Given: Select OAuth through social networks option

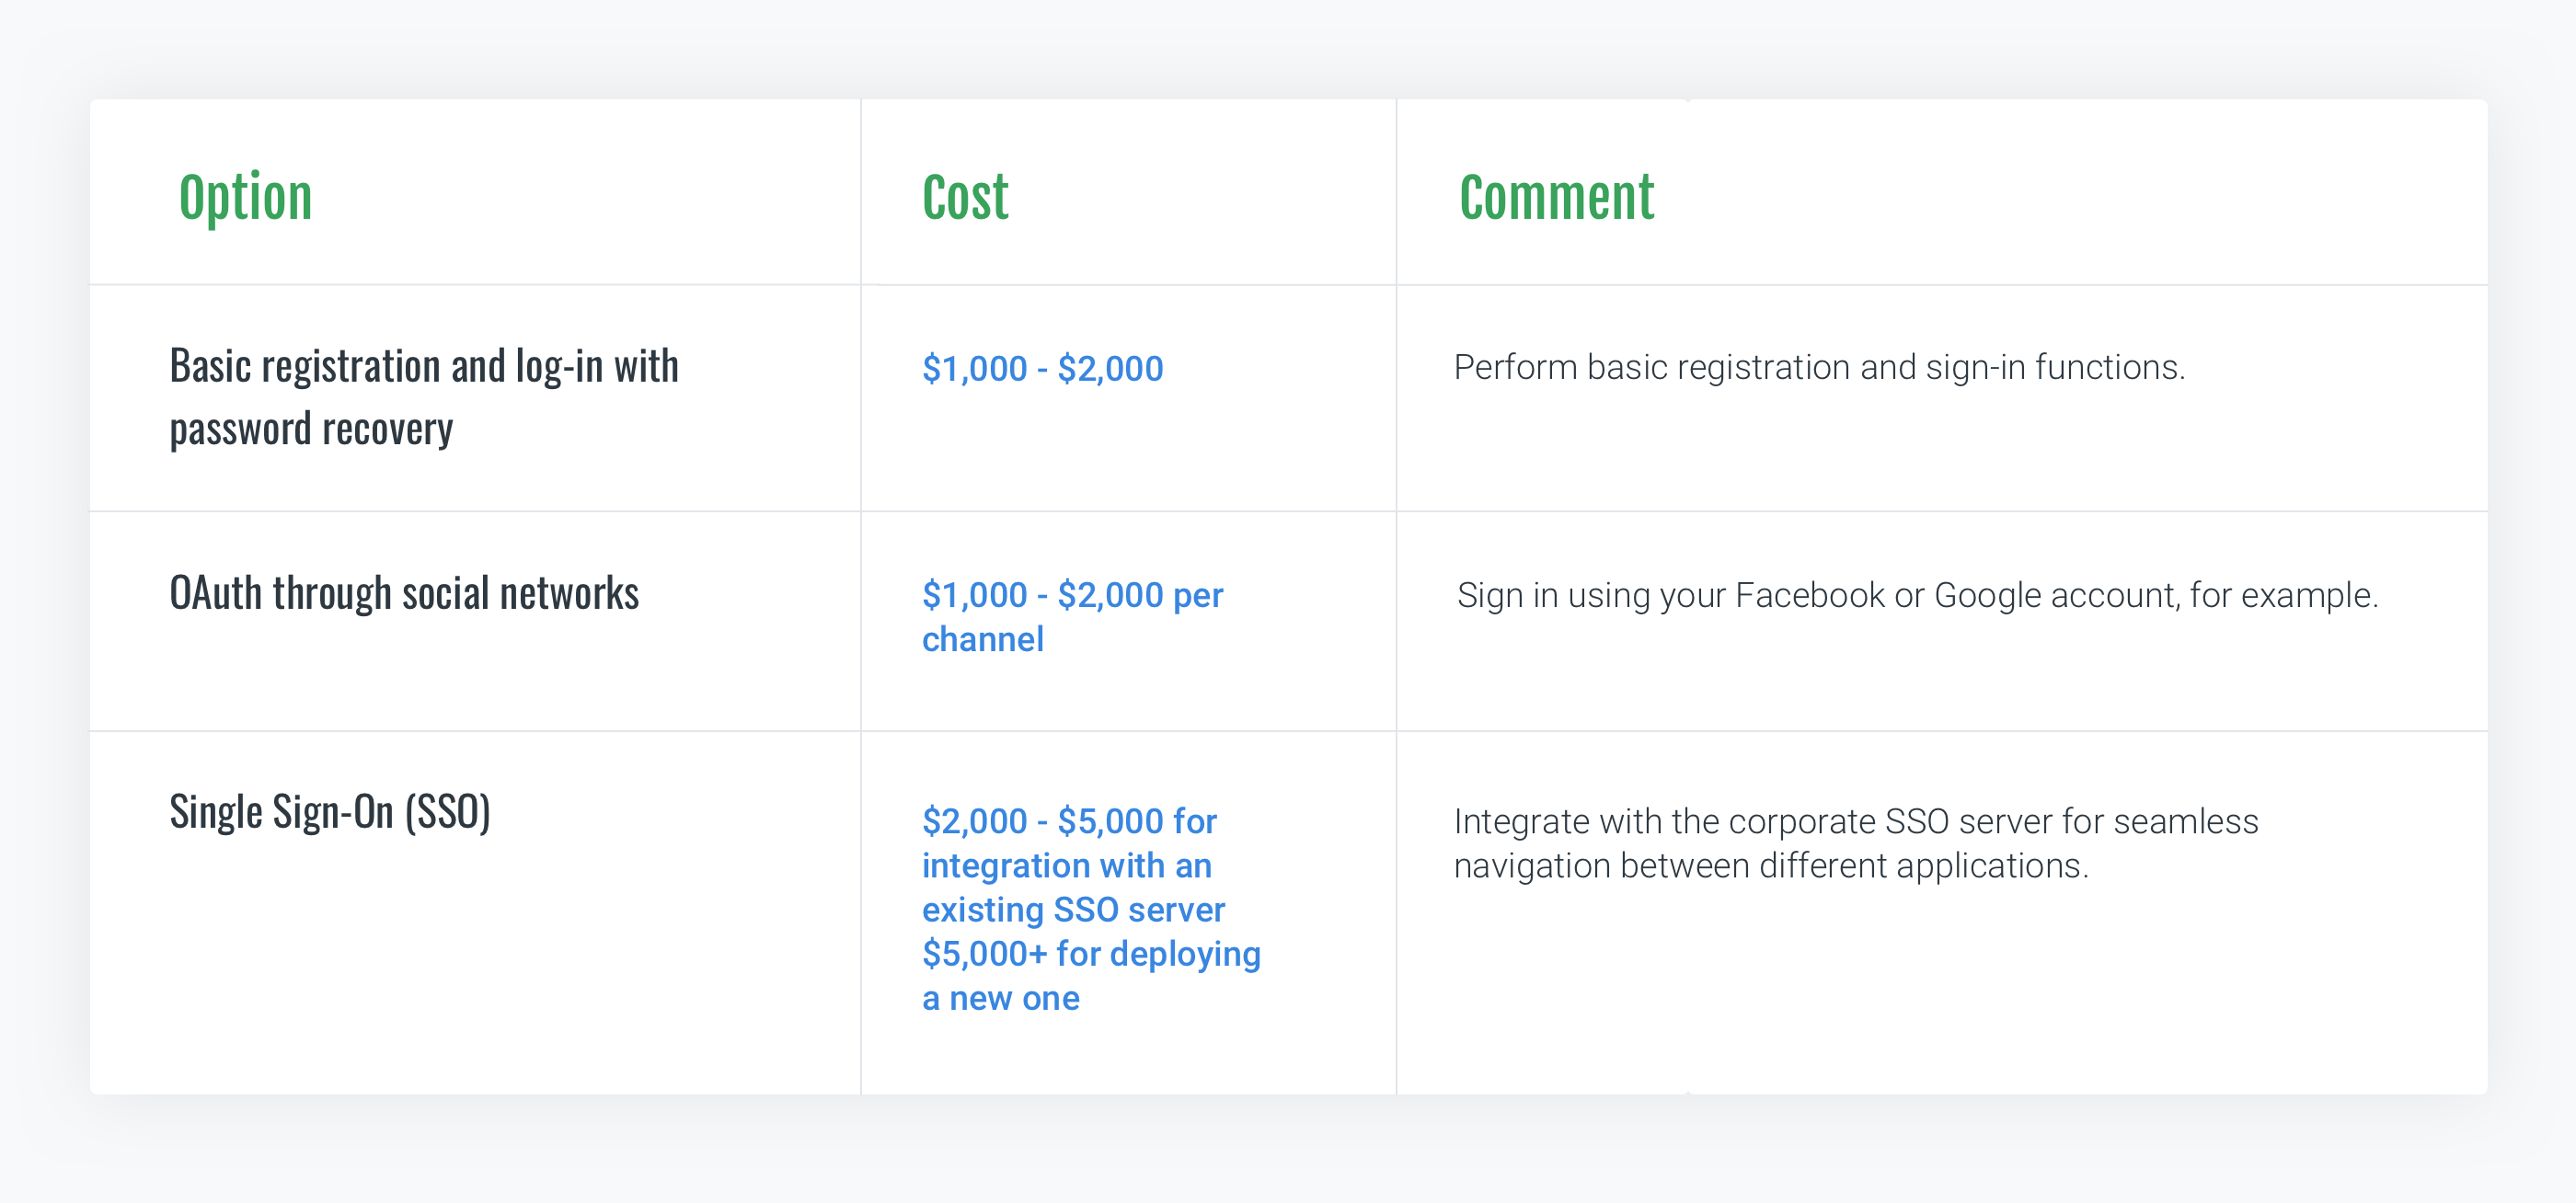Looking at the screenshot, I should 404,593.
